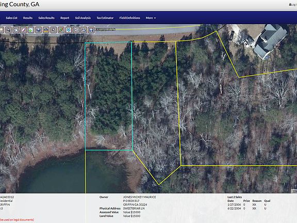This screenshot has width=297, height=223.
Task: Click inside the cyan-outlined selected parcel
Action: [108, 96]
